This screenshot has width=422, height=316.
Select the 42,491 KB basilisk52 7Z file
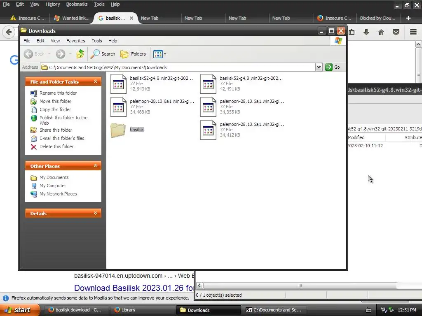[x=241, y=84]
